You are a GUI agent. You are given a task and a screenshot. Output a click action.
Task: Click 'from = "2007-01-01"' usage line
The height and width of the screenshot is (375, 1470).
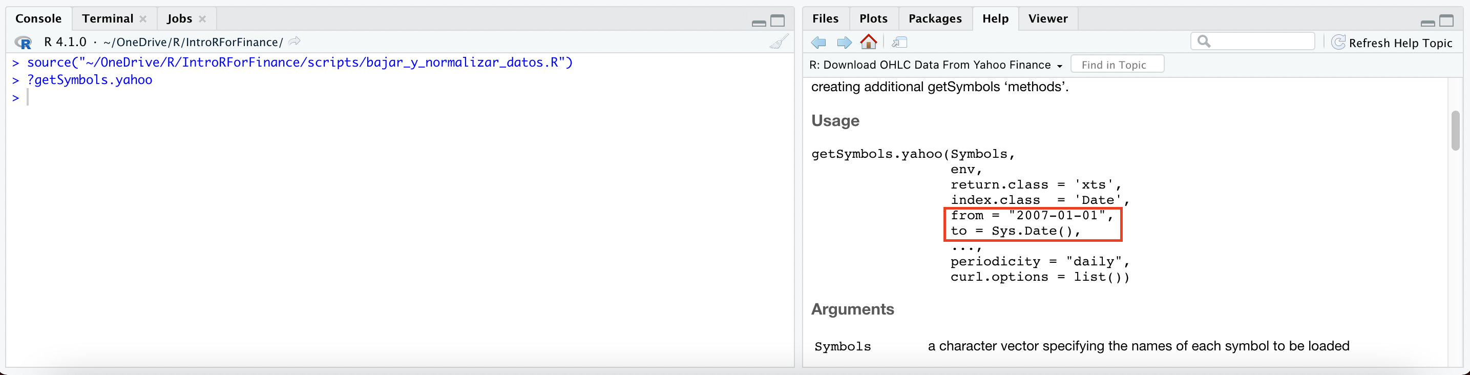1032,215
